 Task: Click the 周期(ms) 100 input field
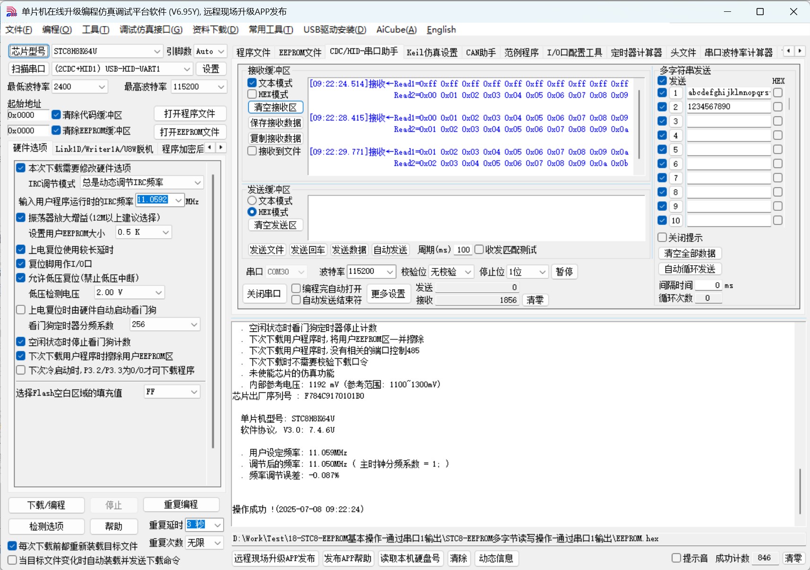(463, 250)
